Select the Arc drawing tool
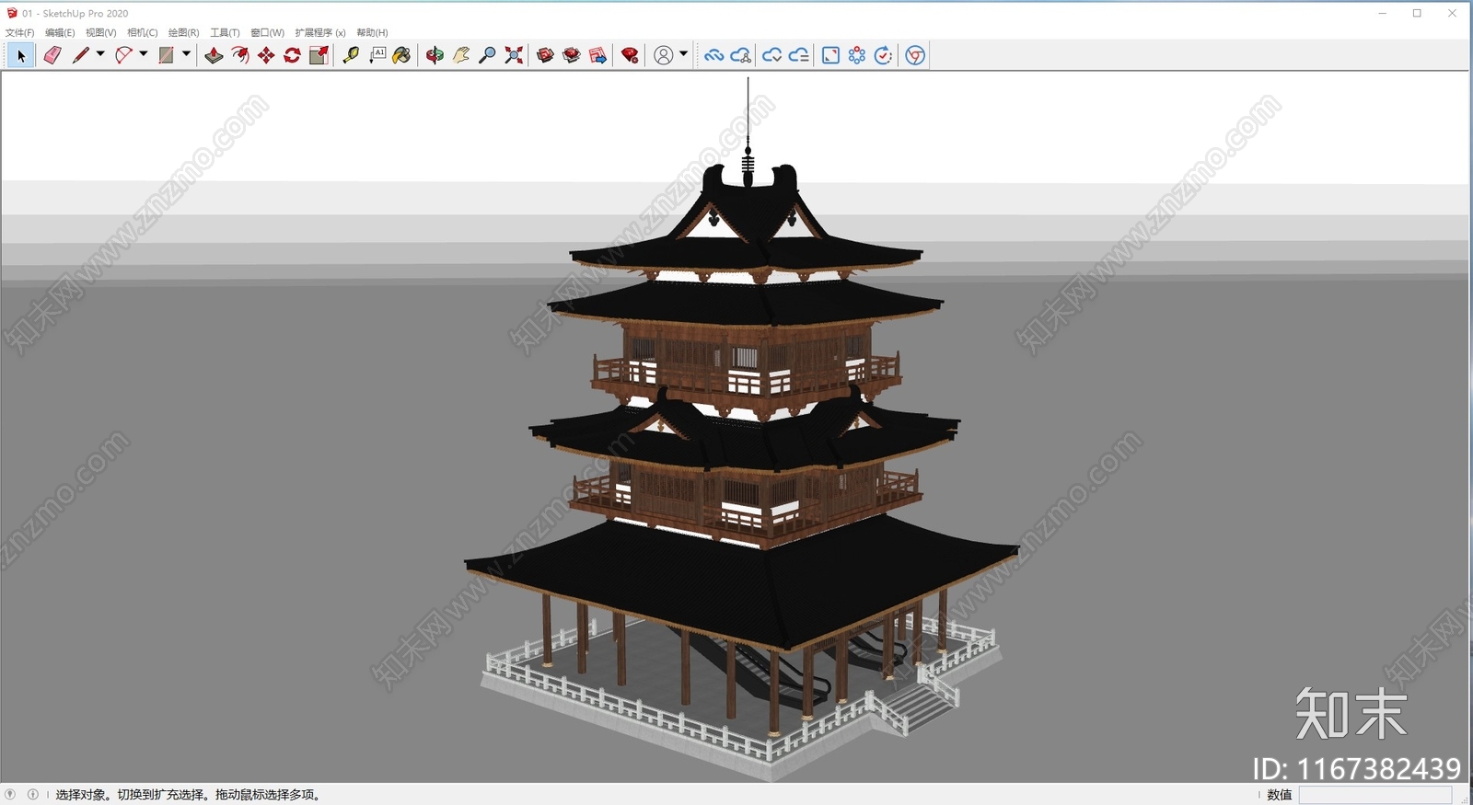Image resolution: width=1473 pixels, height=805 pixels. tap(123, 55)
